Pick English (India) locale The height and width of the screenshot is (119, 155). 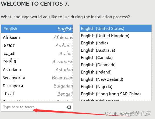coord(115,43)
